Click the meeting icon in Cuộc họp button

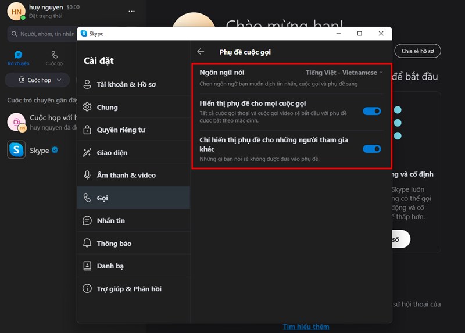click(x=22, y=80)
